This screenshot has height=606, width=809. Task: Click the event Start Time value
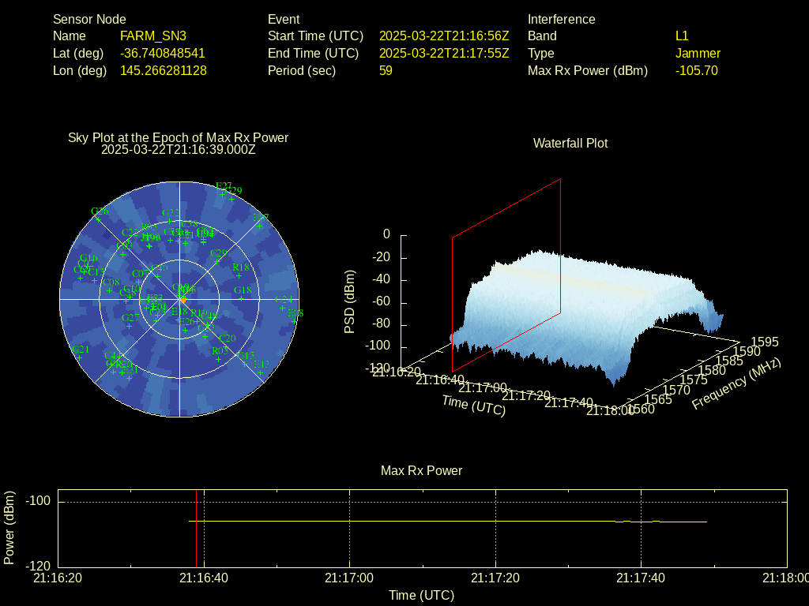pos(444,36)
